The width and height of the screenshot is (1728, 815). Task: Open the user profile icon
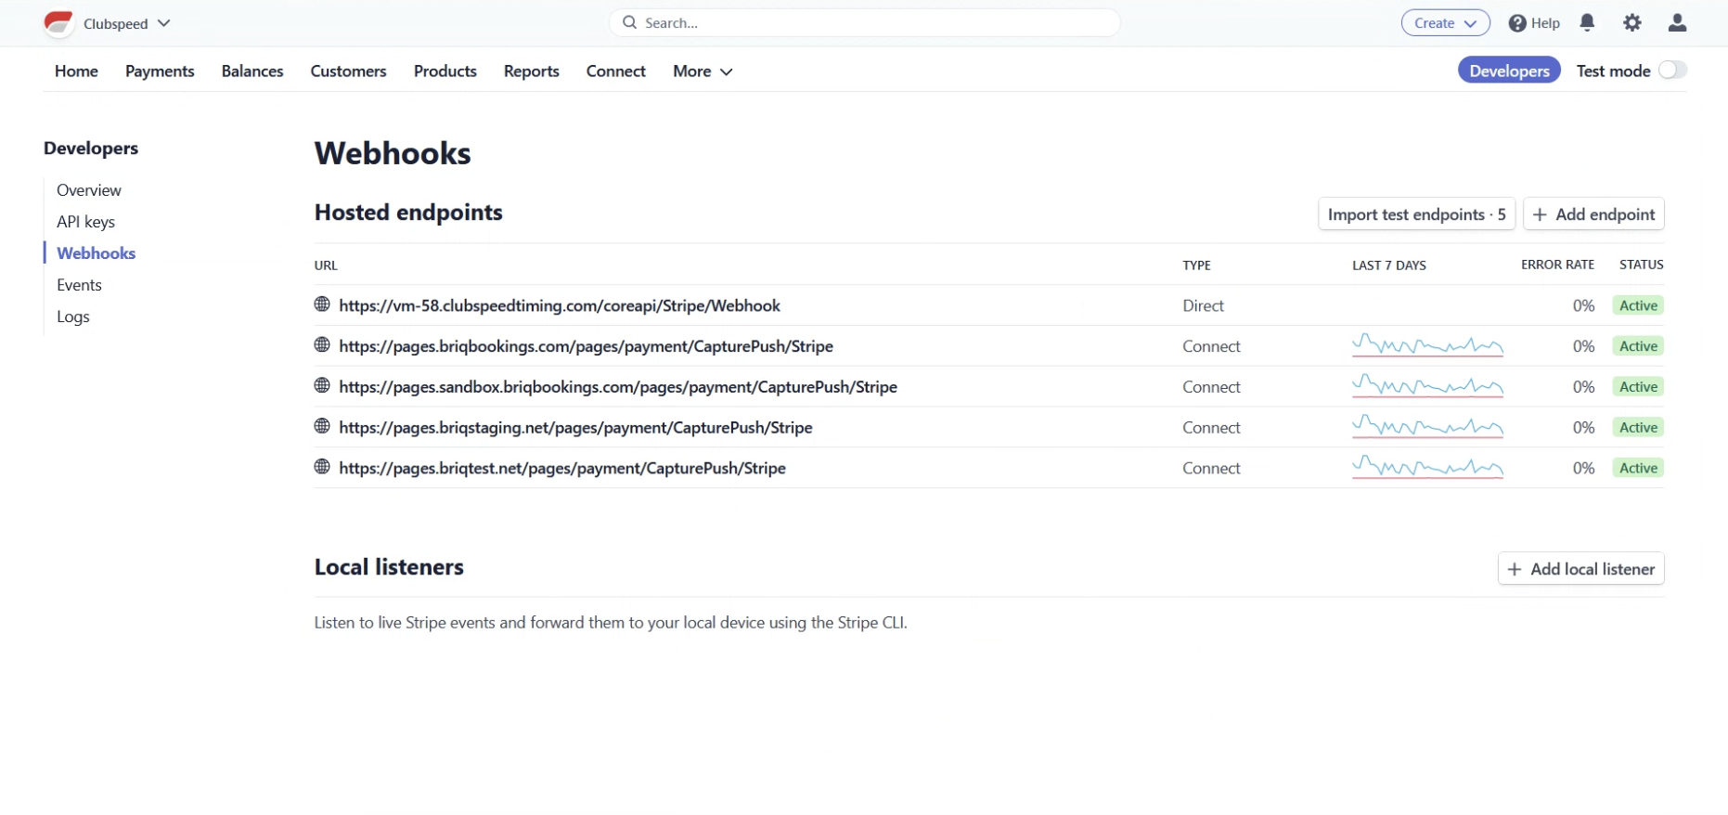click(x=1677, y=23)
